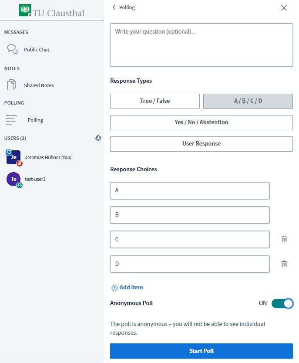299x363 pixels.
Task: Delete response choice D with trash icon
Action: pyautogui.click(x=284, y=264)
